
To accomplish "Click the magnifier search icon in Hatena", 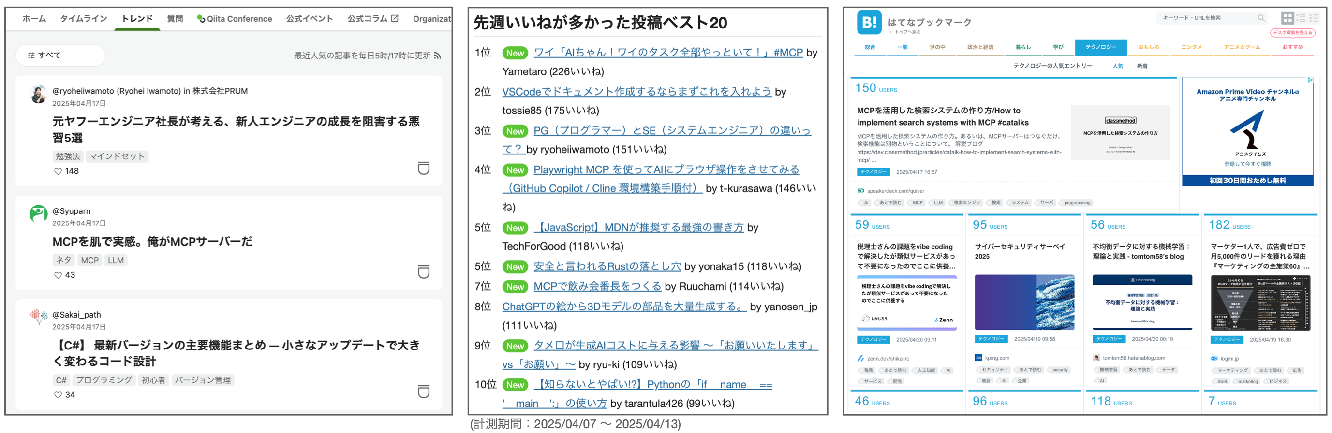I will pos(1261,18).
